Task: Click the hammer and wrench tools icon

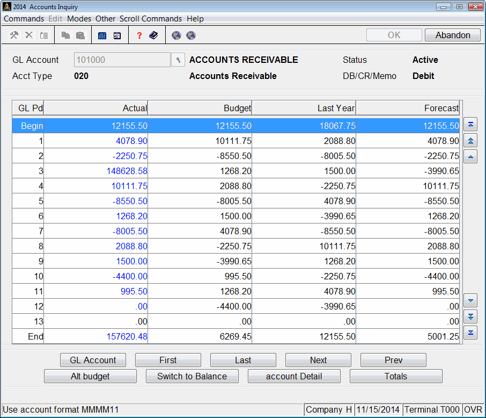Action: coord(14,35)
